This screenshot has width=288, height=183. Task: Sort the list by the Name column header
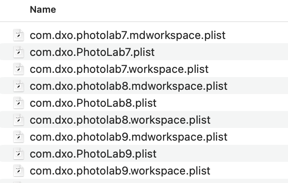click(43, 9)
